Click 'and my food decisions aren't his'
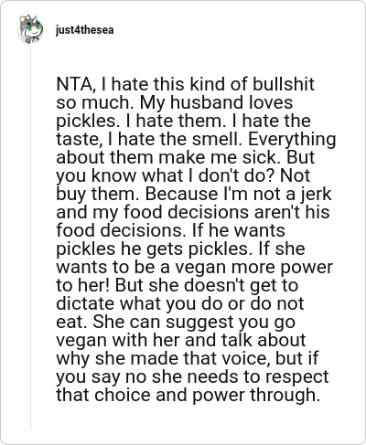Image resolution: width=366 pixels, height=445 pixels. pyautogui.click(x=193, y=212)
